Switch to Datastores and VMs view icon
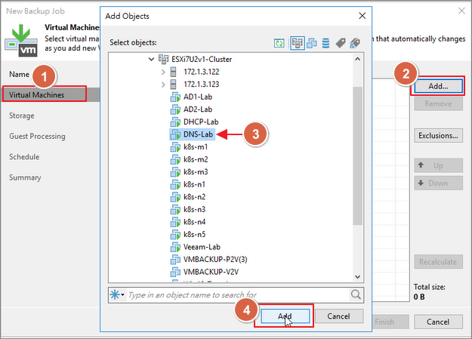472x339 pixels. pyautogui.click(x=325, y=43)
